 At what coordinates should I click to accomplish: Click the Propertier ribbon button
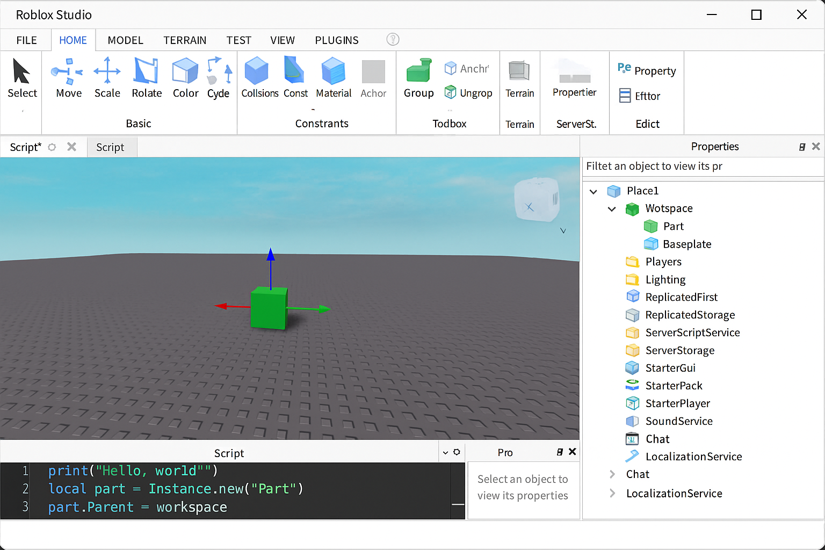point(574,78)
